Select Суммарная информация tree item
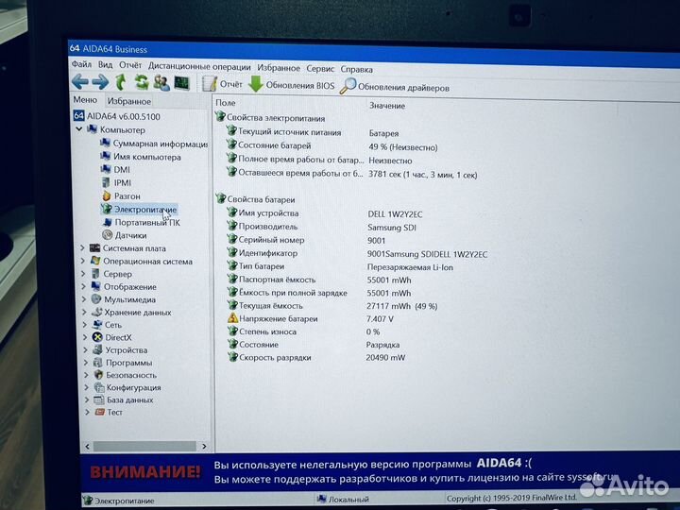Image resolution: width=680 pixels, height=510 pixels. (x=154, y=144)
